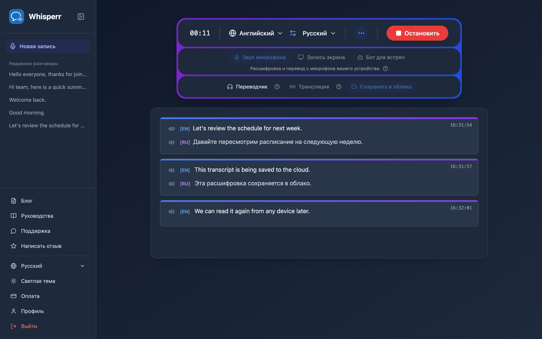Open Руководства from the sidebar
Image resolution: width=542 pixels, height=339 pixels.
click(48, 216)
